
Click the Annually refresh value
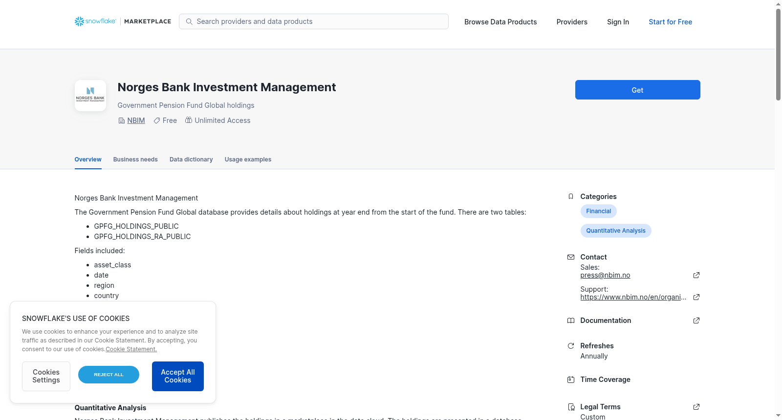pyautogui.click(x=594, y=356)
